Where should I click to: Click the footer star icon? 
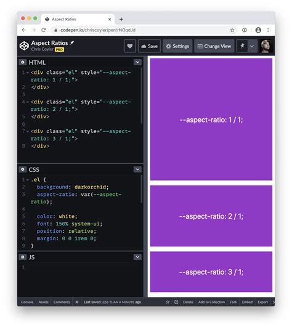click(x=168, y=302)
